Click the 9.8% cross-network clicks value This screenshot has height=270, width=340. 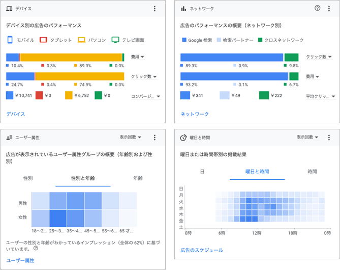(x=294, y=66)
